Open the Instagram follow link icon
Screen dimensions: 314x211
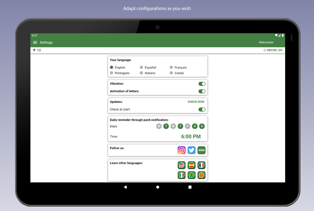pos(181,150)
